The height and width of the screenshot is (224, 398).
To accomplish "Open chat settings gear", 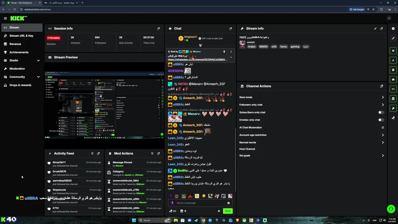I will (x=219, y=211).
